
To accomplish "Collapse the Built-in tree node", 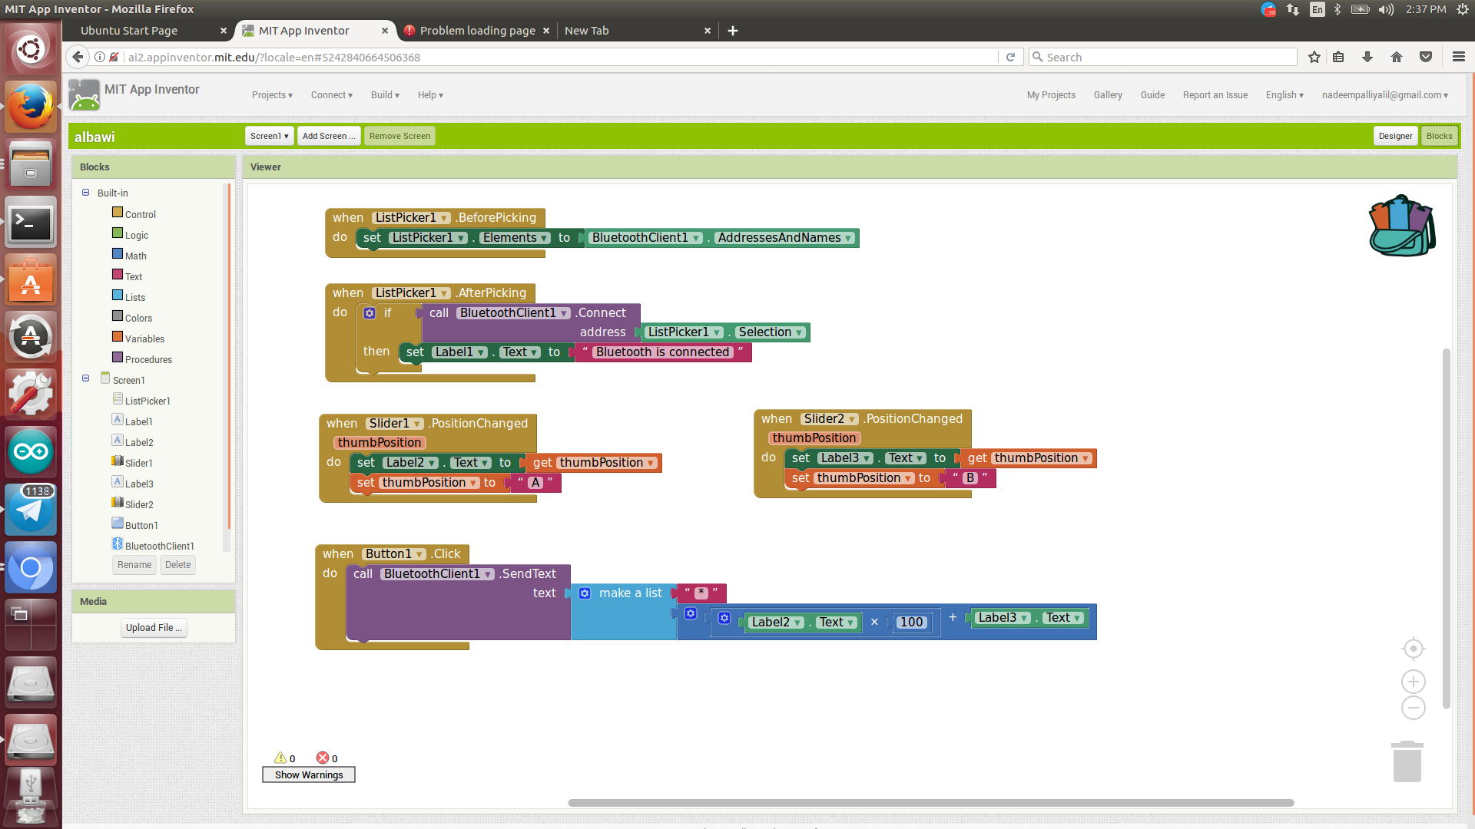I will pos(86,193).
